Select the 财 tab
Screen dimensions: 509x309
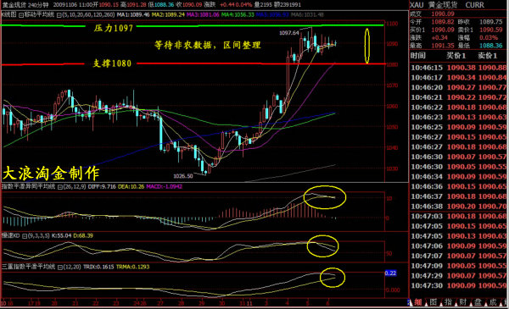[x=463, y=302]
